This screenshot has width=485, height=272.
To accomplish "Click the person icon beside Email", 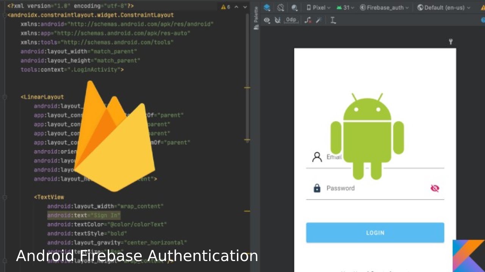I will (x=317, y=157).
